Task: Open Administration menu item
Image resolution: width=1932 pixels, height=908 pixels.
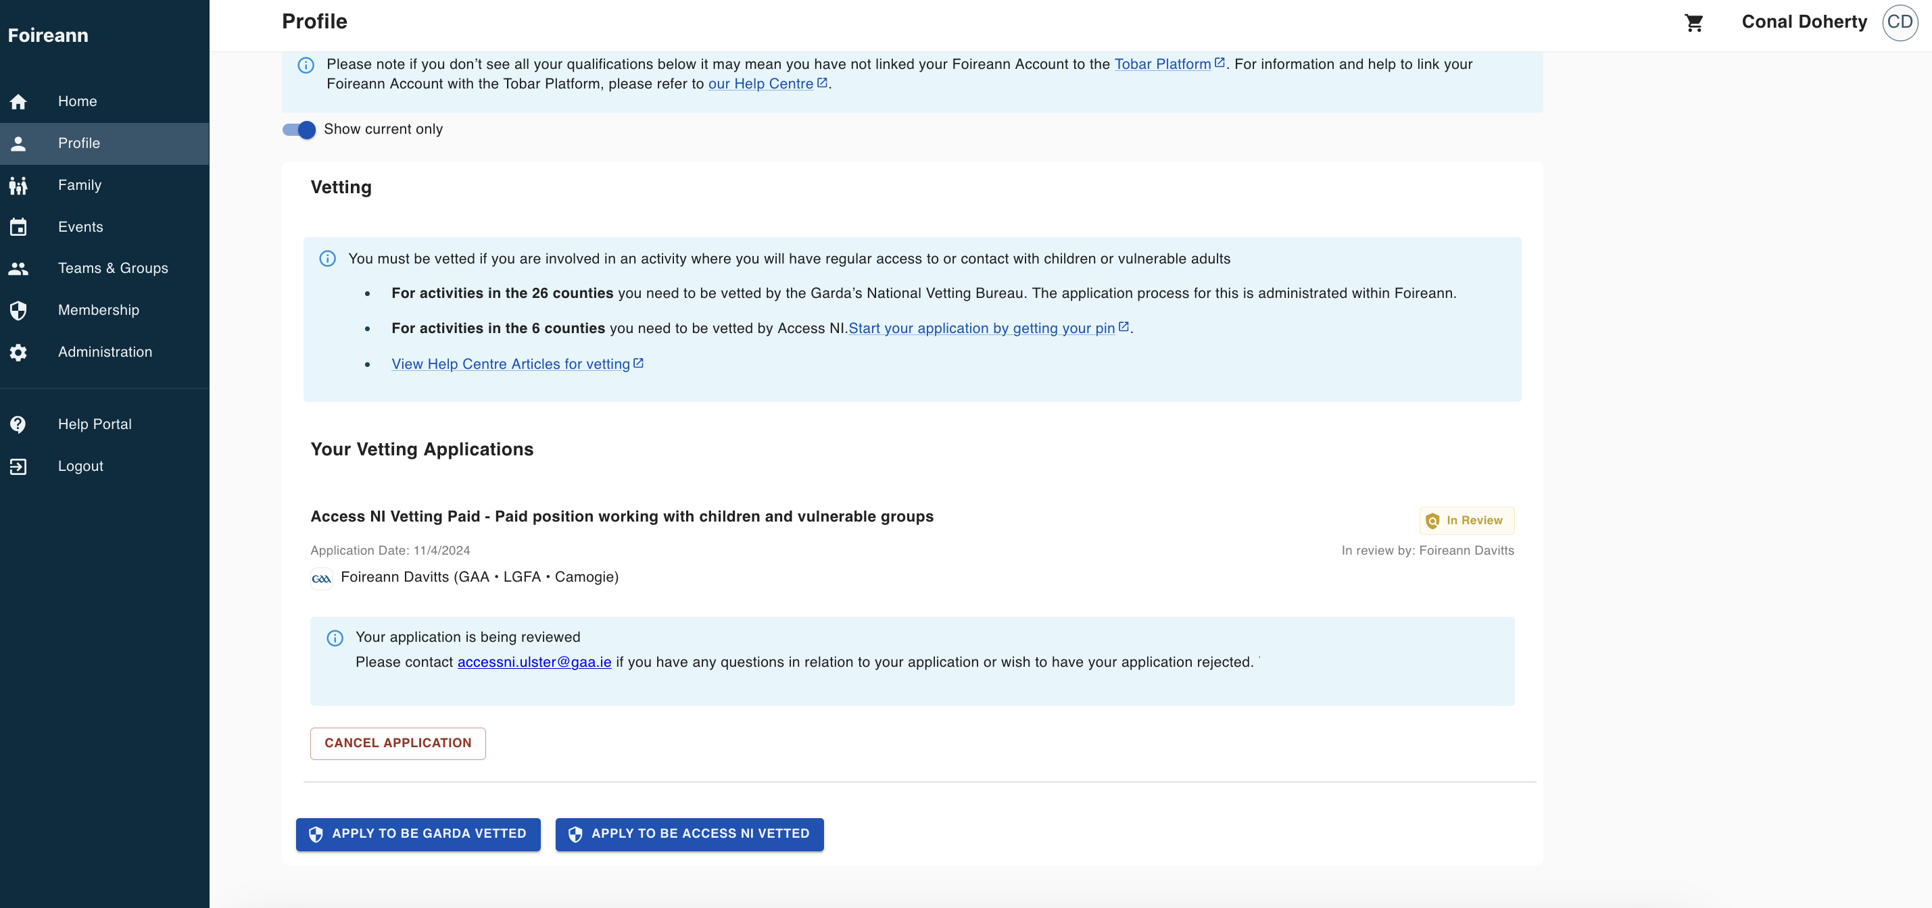Action: pyautogui.click(x=105, y=353)
